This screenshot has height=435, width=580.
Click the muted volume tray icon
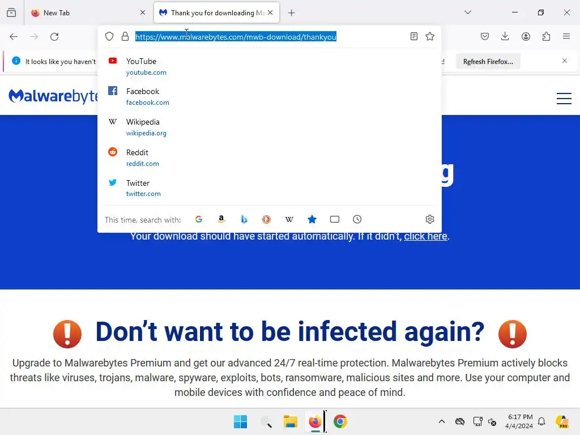tap(492, 421)
